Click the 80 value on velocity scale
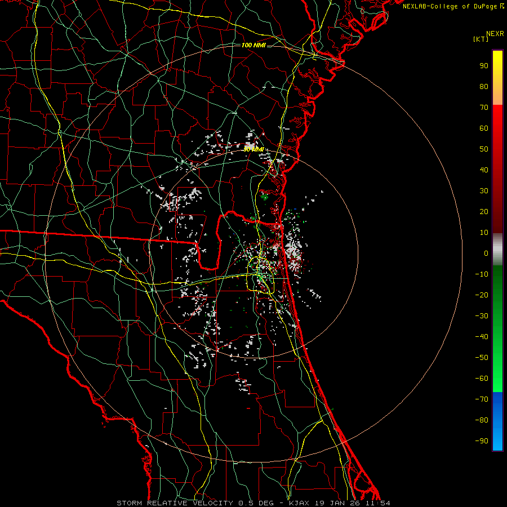Image resolution: width=507 pixels, height=507 pixels. pos(484,87)
